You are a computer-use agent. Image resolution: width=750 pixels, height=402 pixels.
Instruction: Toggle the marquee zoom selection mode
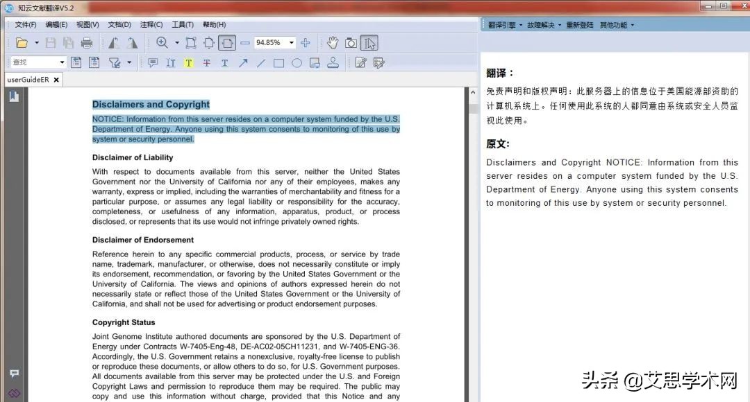[163, 42]
